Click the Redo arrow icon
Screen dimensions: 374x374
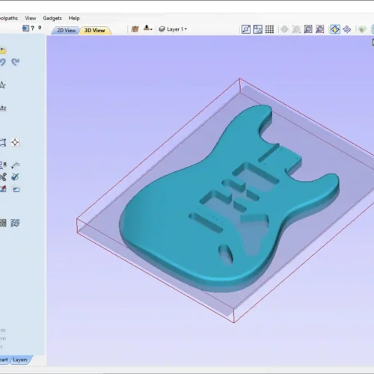click(16, 62)
